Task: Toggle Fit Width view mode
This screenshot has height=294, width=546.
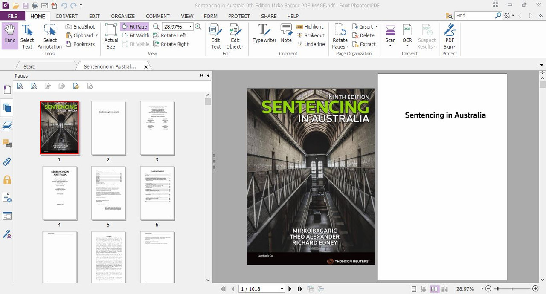Action: [x=135, y=35]
